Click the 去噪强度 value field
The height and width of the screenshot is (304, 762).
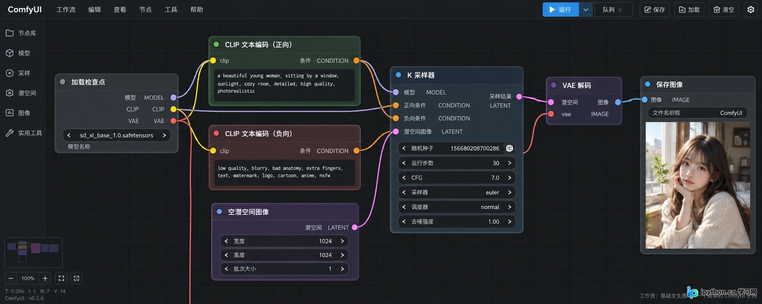(457, 222)
